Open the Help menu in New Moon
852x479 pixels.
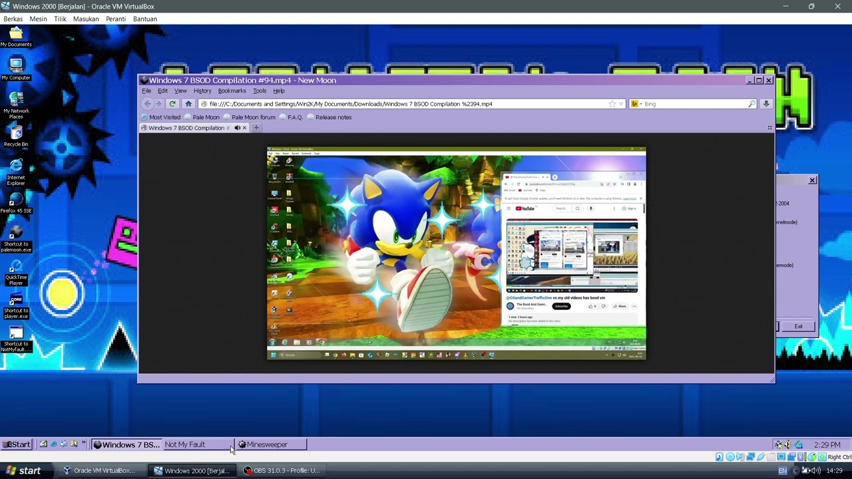[279, 91]
